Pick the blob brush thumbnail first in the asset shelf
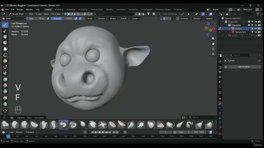The width and height of the screenshot is (264, 148). [x=5, y=125]
